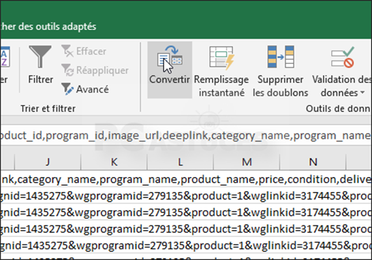Select column J header
The width and height of the screenshot is (372, 260).
tap(48, 162)
